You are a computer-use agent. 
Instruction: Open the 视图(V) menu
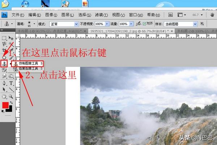(119, 15)
